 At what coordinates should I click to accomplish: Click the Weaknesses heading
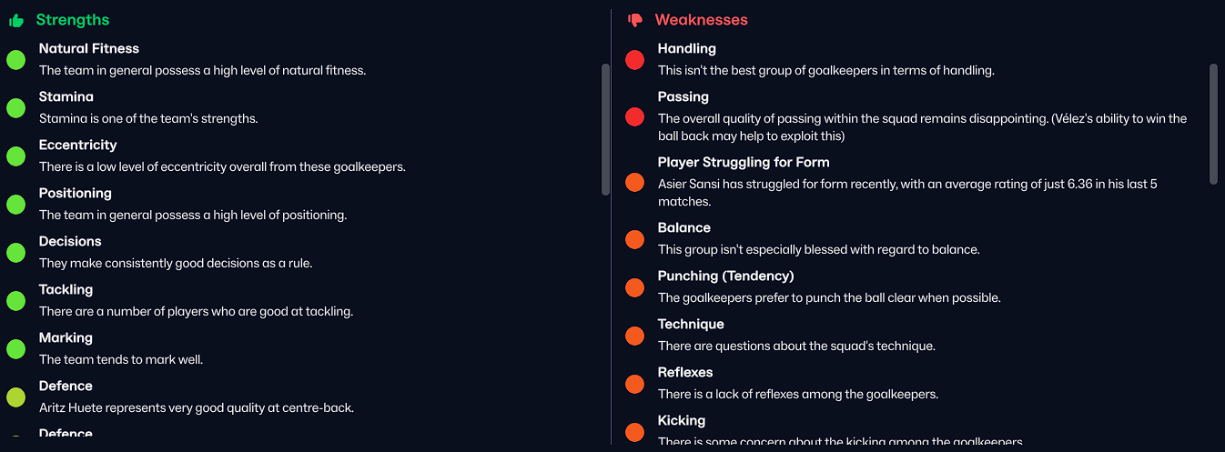click(x=701, y=20)
